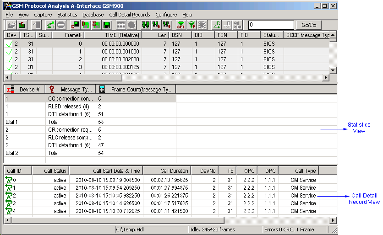The width and height of the screenshot is (383, 235).
Task: Click the open file folder toolbar icon
Action: (11, 25)
